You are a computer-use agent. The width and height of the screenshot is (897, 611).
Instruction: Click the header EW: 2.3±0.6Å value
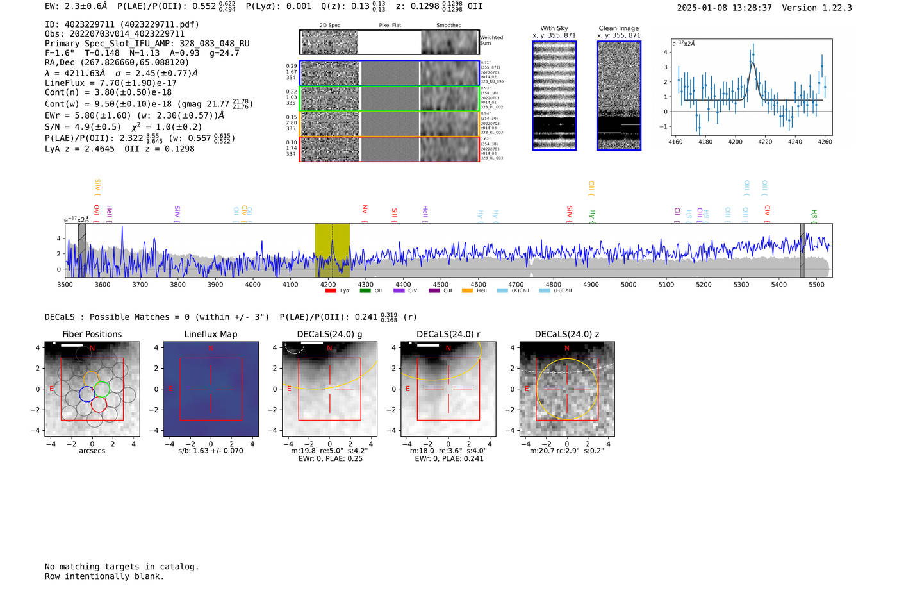[76, 6]
